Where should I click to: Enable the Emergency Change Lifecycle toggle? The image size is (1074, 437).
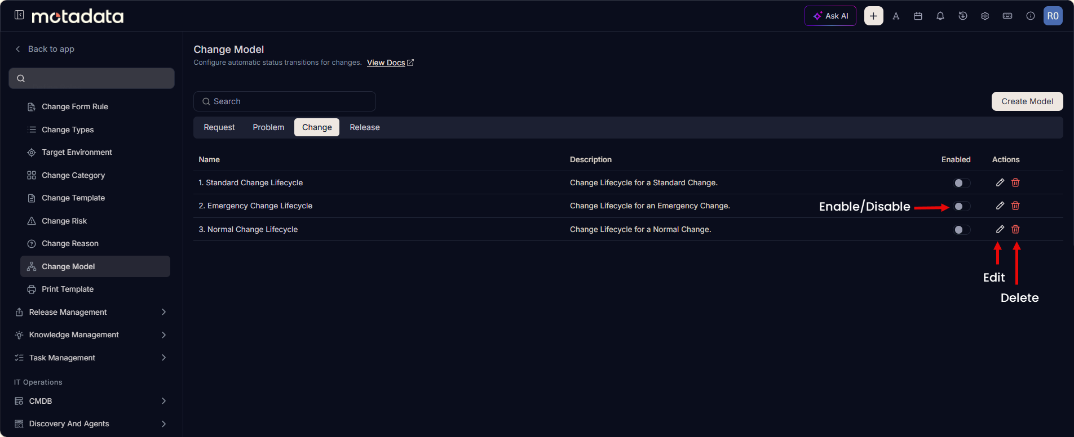click(x=962, y=207)
